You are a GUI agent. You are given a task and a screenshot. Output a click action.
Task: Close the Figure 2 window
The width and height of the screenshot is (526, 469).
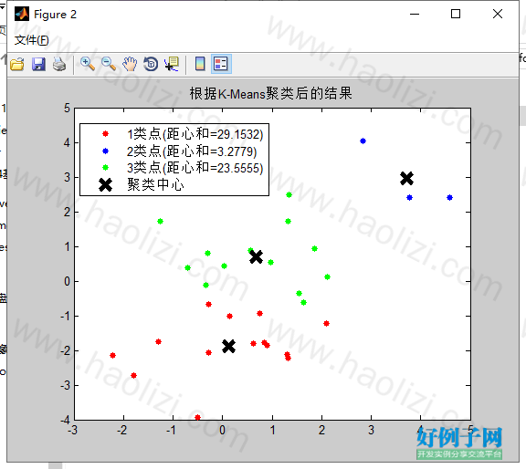498,14
